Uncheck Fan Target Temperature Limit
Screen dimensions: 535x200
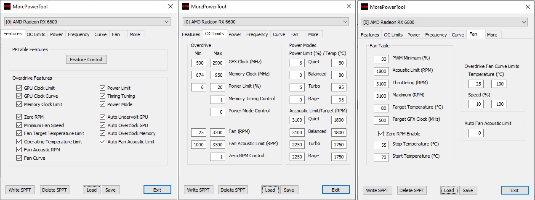[19, 133]
